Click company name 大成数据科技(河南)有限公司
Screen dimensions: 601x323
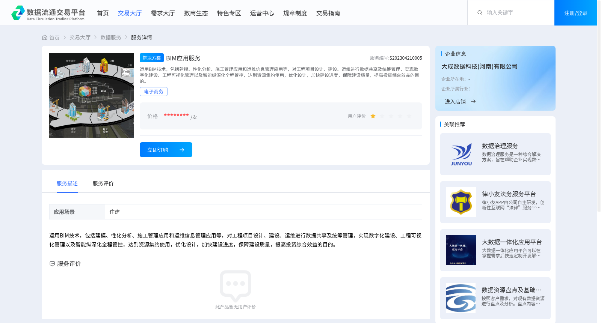(x=479, y=66)
